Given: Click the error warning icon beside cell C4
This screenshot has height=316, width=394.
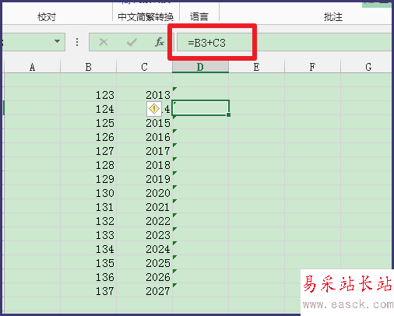Looking at the screenshot, I should (x=154, y=108).
